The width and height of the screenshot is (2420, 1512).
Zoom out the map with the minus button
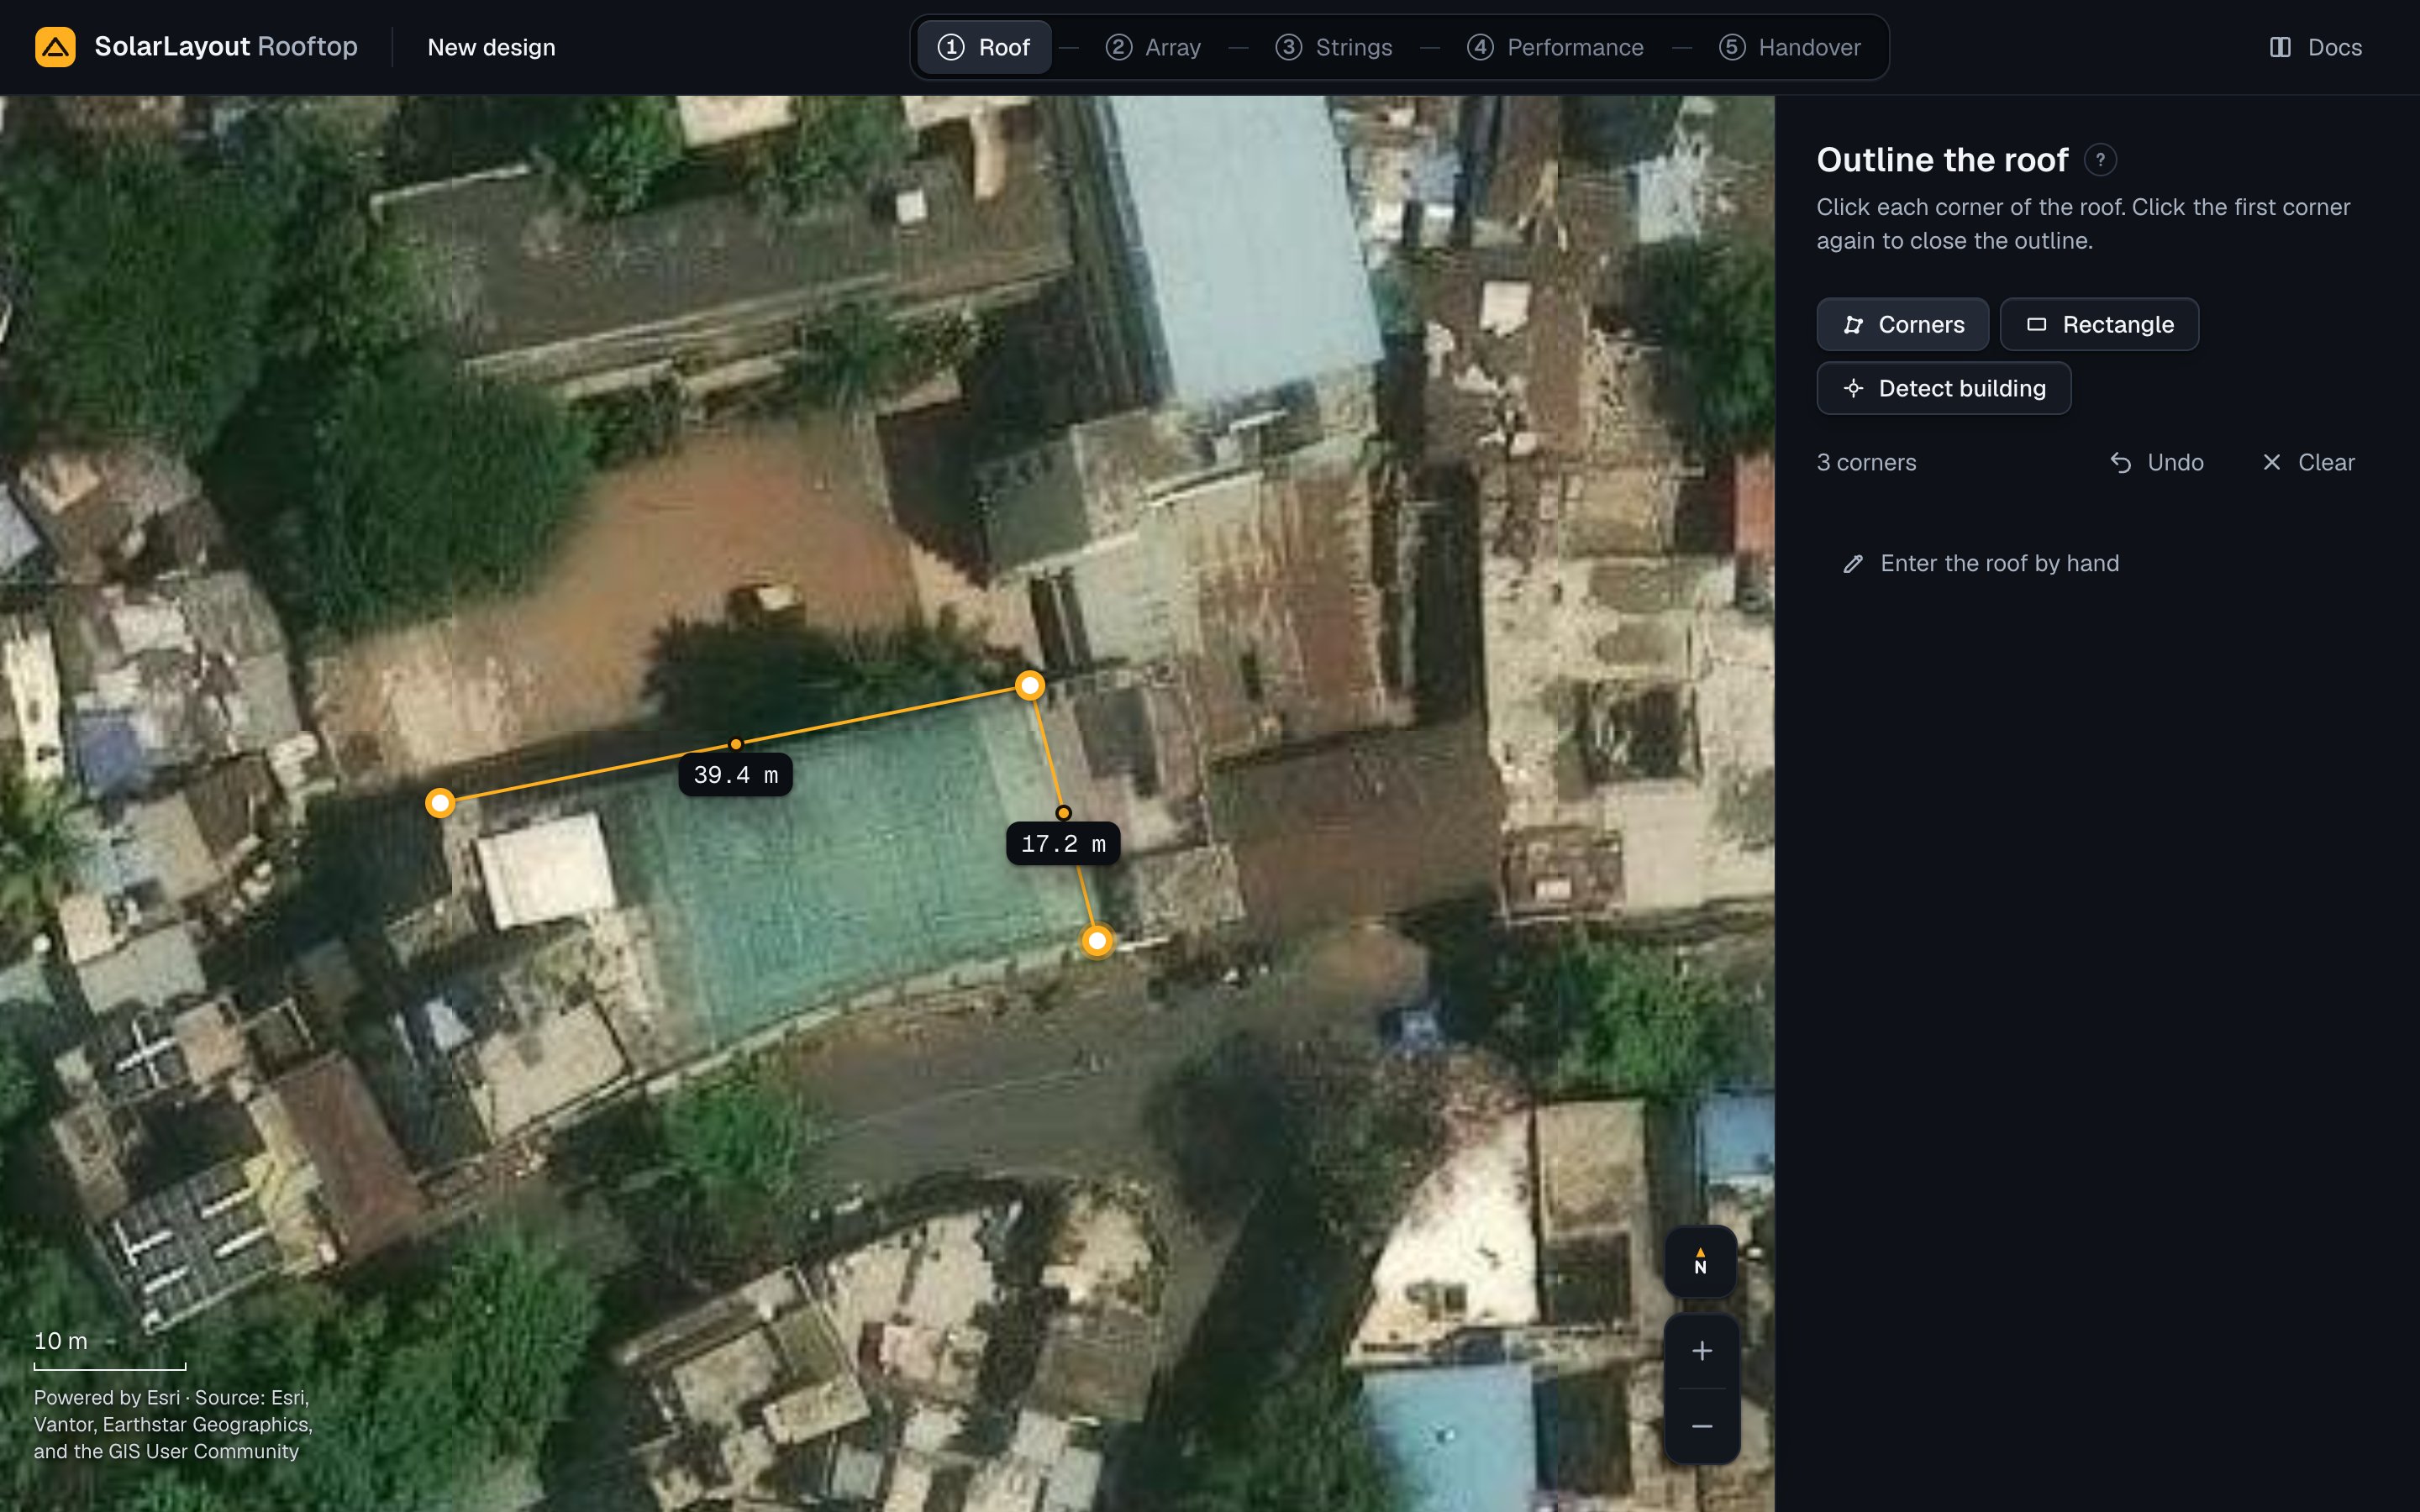tap(1701, 1426)
